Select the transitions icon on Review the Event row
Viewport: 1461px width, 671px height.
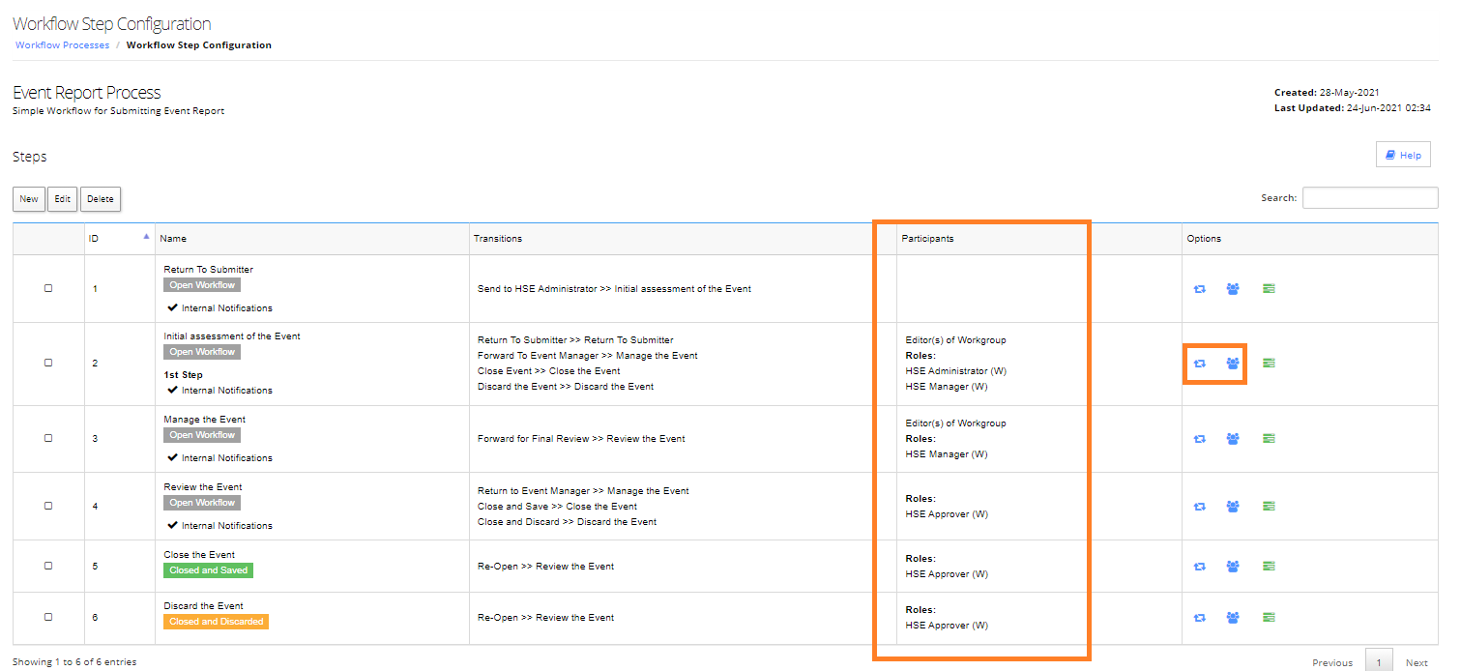[x=1200, y=506]
